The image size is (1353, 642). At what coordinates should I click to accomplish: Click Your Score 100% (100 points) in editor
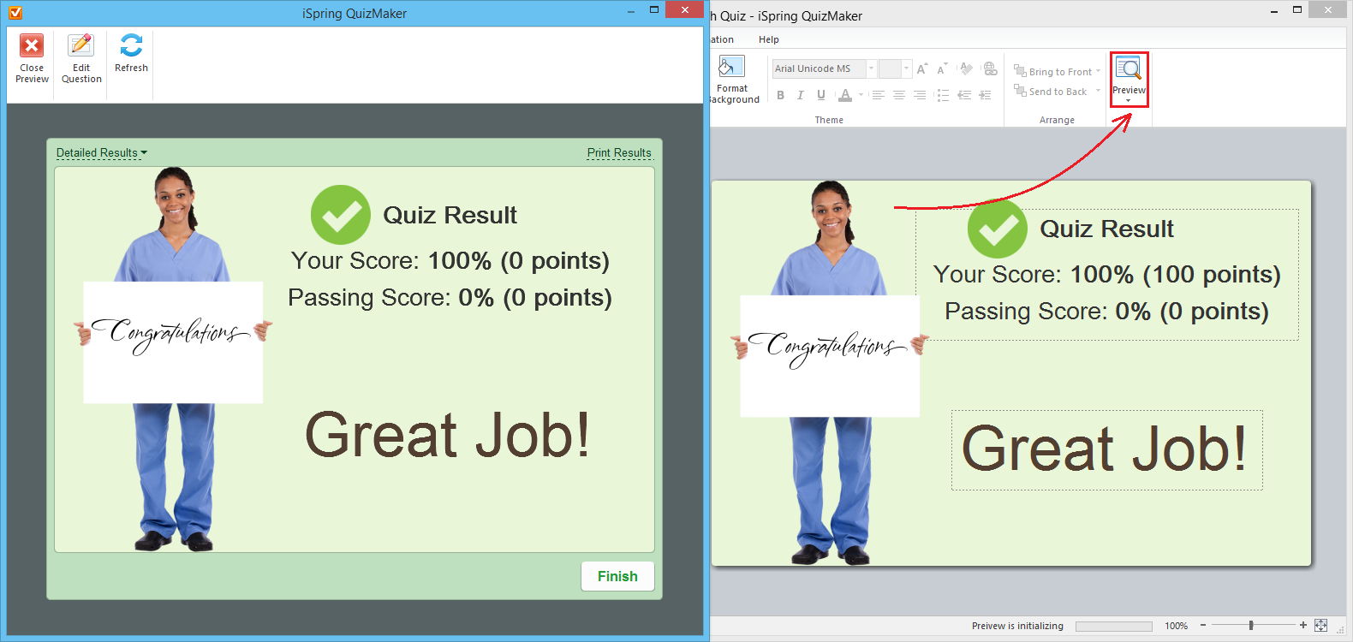click(x=1106, y=274)
